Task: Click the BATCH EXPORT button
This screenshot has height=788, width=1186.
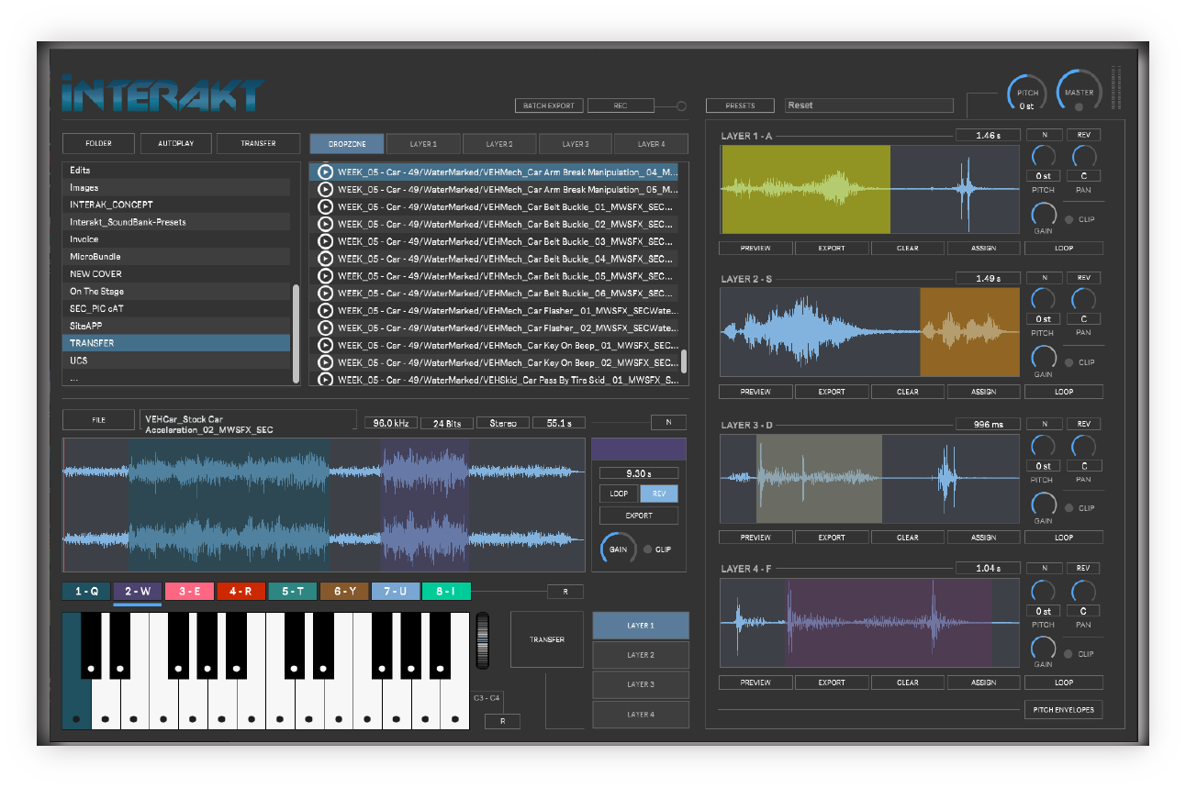Action: (x=548, y=106)
